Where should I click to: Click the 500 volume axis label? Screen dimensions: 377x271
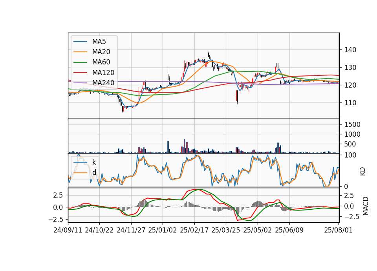350,144
